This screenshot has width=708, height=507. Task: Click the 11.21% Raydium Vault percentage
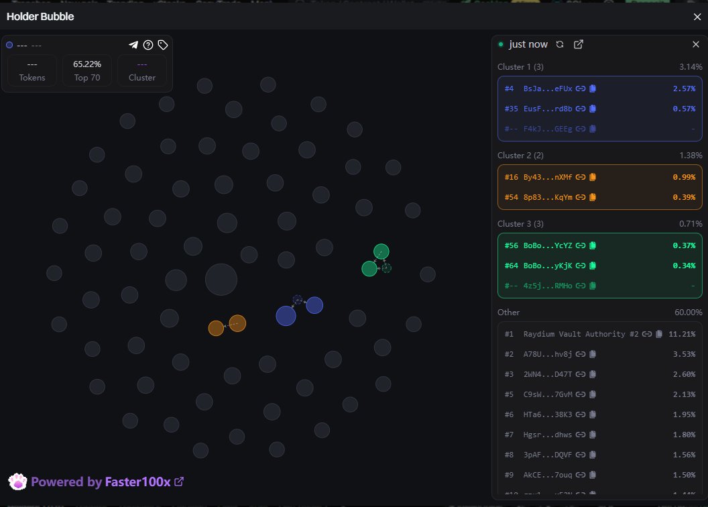pyautogui.click(x=682, y=334)
